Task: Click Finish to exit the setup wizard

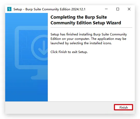Action: click(x=123, y=107)
